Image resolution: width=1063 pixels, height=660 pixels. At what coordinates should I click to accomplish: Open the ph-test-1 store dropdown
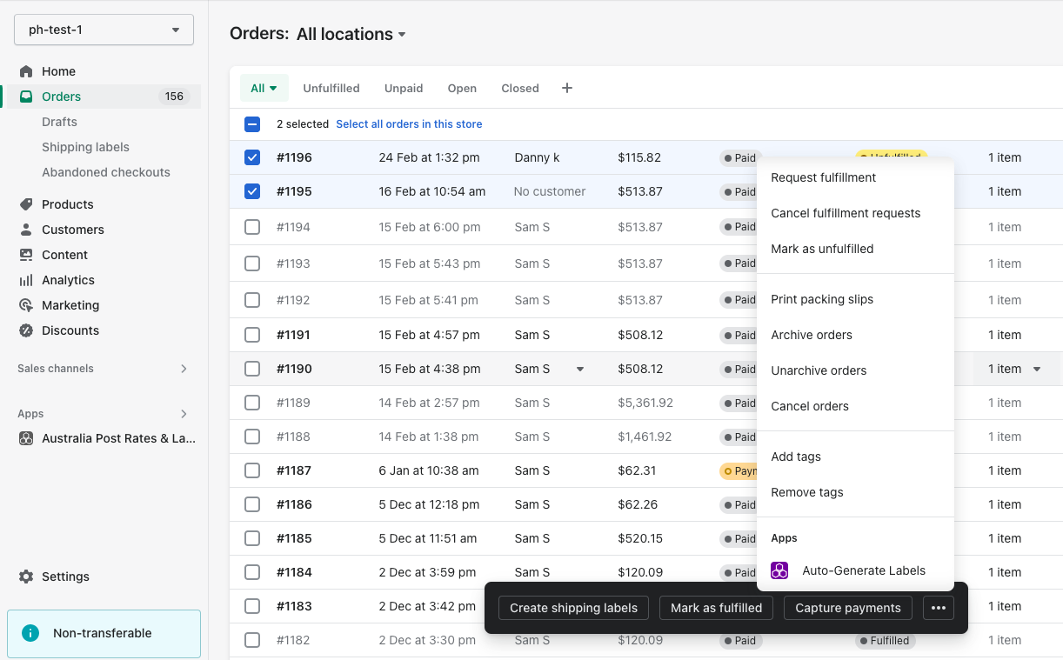[x=104, y=30]
